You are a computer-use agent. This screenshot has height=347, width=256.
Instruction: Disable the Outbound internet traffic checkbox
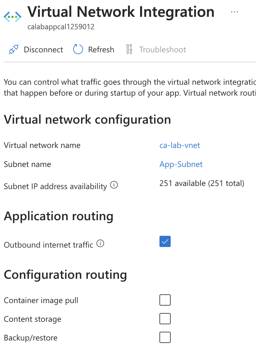[165, 242]
